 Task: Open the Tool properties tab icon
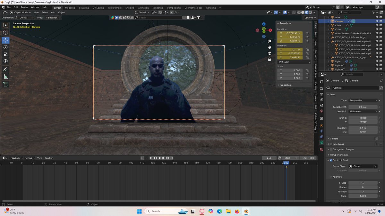coord(321,82)
